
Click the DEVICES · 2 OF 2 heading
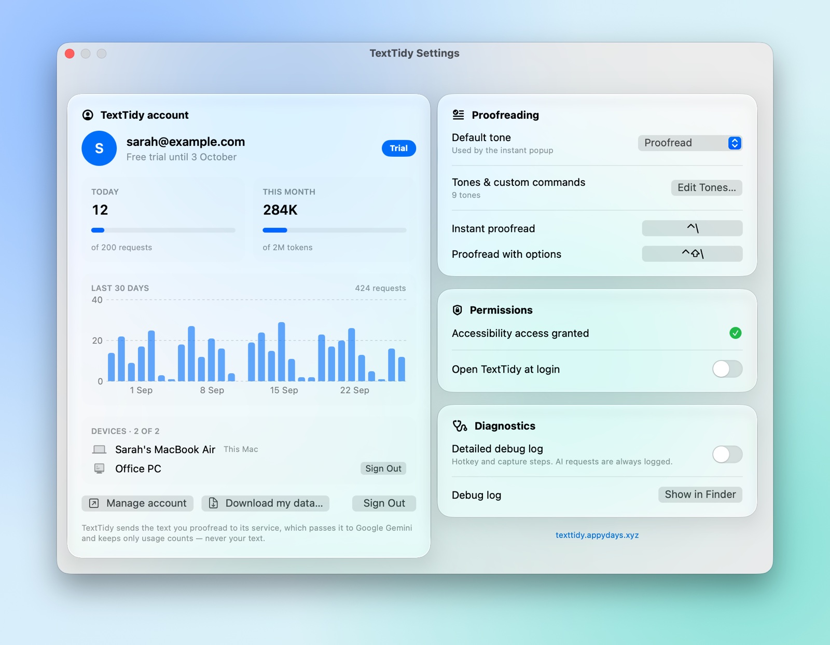pos(126,431)
